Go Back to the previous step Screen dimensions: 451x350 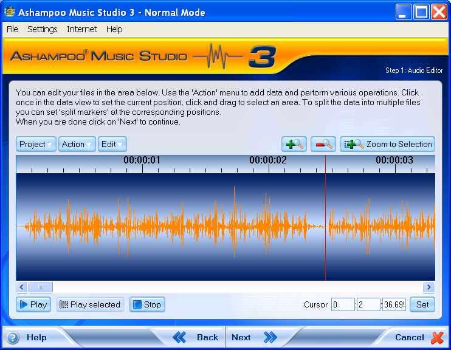tap(196, 337)
